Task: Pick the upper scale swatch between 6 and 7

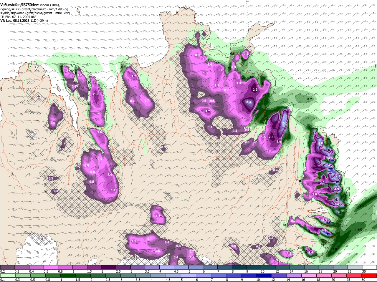Action: click(x=210, y=267)
